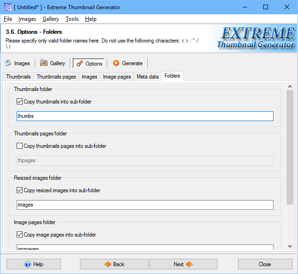Click the Help button at the bottom

click(34, 264)
